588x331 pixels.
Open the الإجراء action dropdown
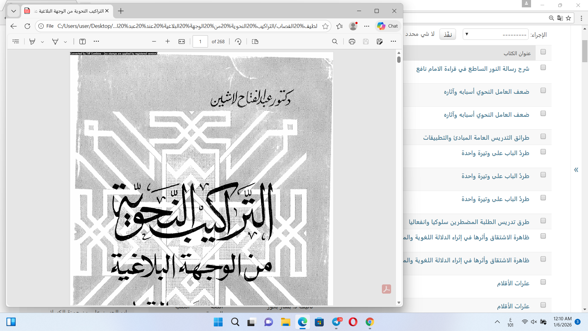[496, 34]
